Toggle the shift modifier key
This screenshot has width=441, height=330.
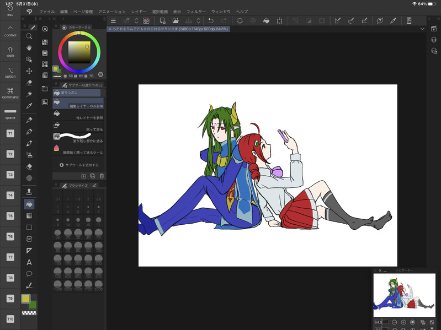[10, 52]
